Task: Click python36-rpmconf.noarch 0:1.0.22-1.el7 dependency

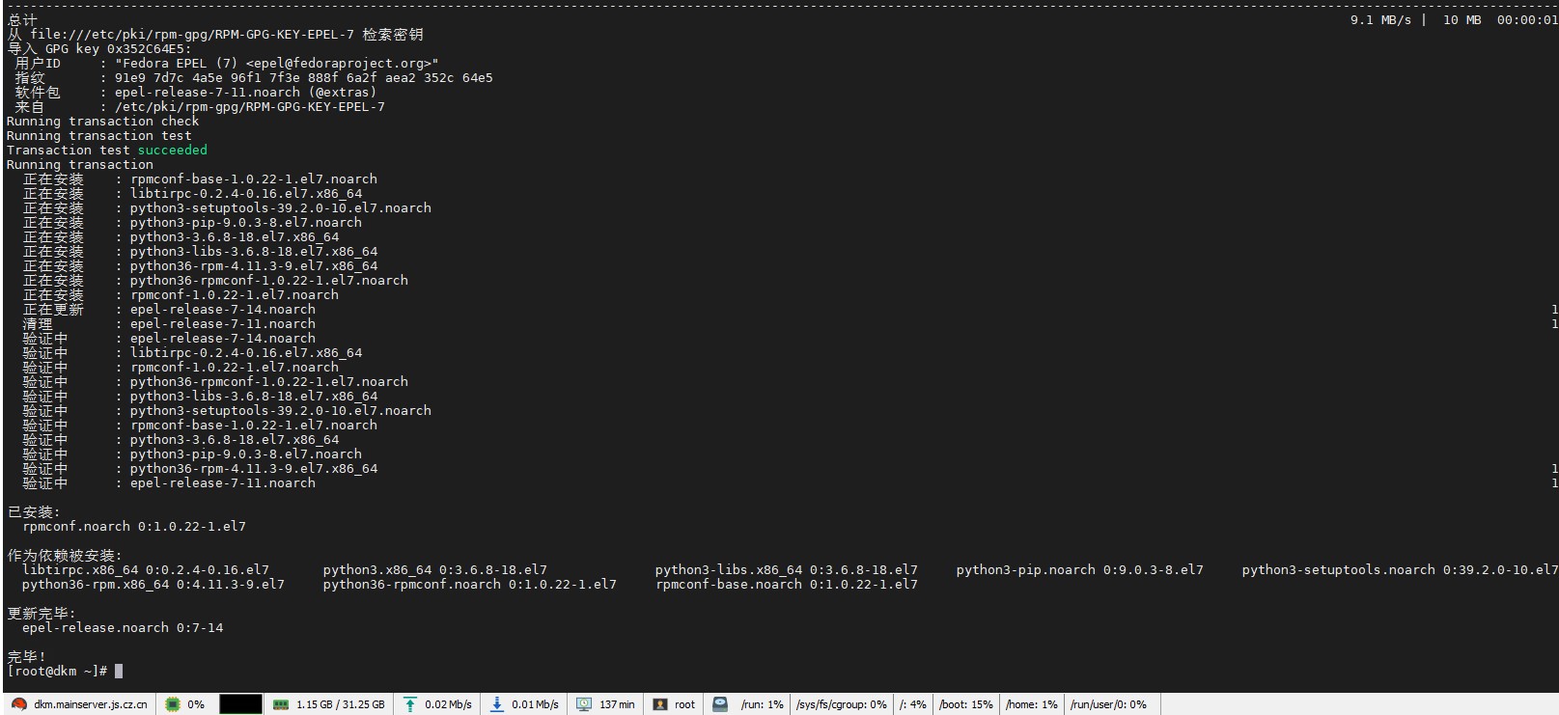Action: 470,584
